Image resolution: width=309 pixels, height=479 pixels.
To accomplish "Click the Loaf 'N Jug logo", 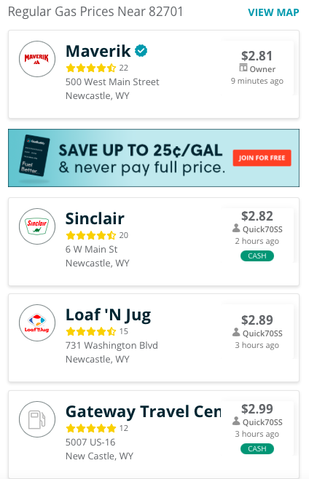I will (x=37, y=322).
